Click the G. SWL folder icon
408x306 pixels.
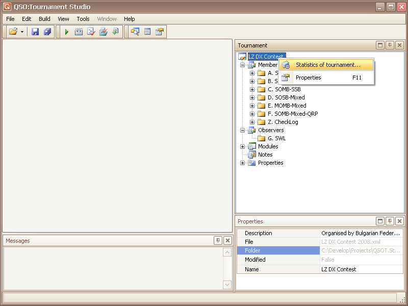click(x=261, y=138)
